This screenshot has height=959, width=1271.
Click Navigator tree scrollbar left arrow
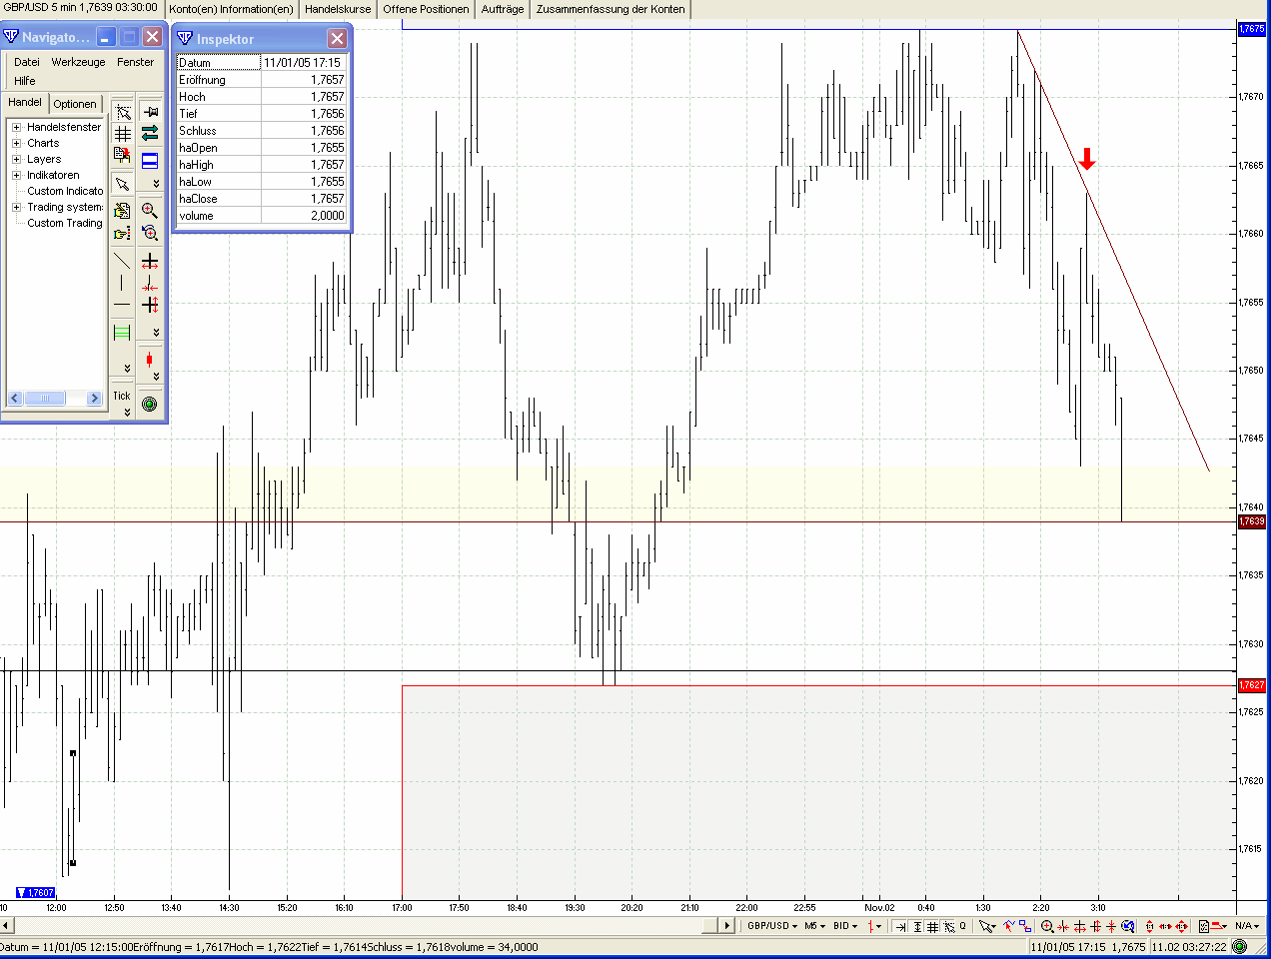click(x=15, y=398)
